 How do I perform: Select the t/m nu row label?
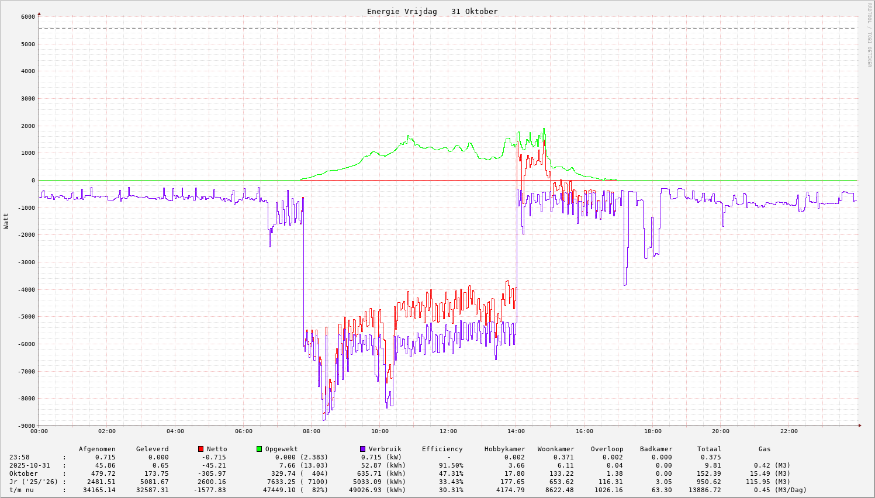[x=22, y=490]
